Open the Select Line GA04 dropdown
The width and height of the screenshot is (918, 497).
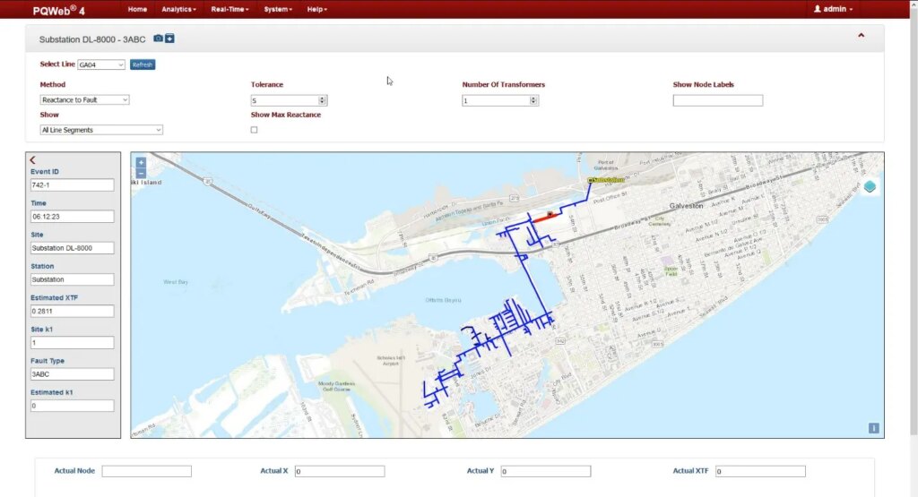101,64
